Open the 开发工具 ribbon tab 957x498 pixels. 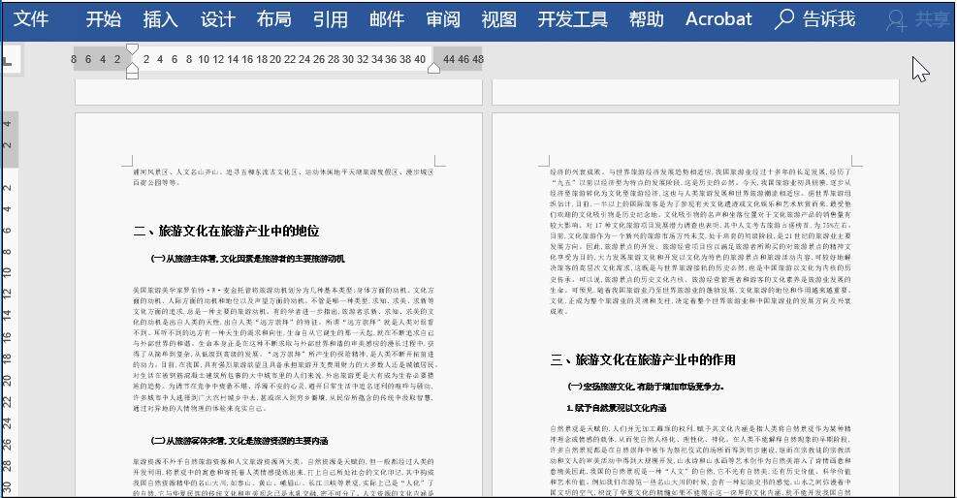click(x=572, y=19)
